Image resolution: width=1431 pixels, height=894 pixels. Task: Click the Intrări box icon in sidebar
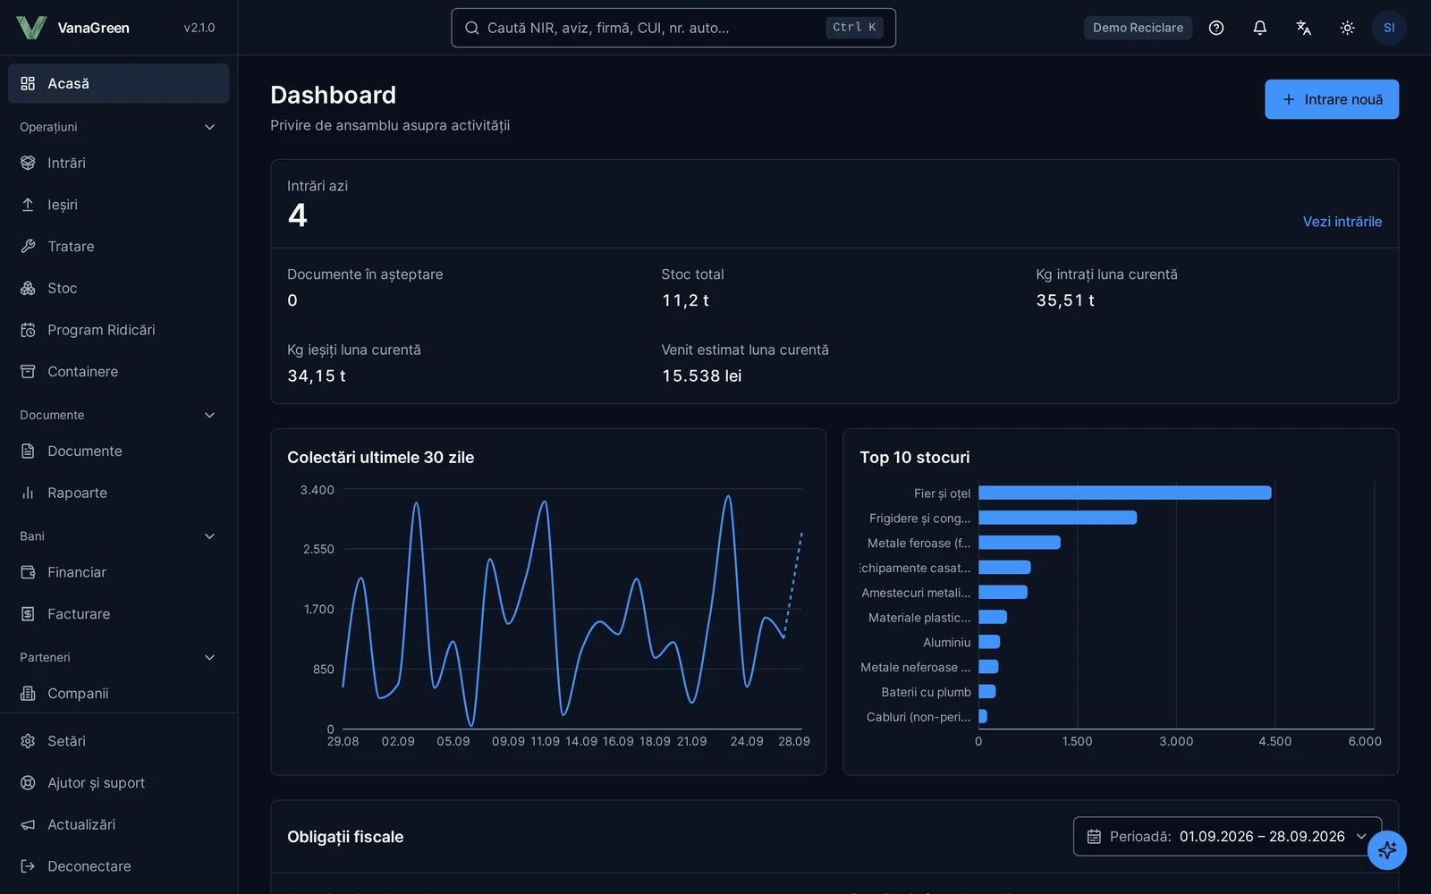[x=28, y=163]
